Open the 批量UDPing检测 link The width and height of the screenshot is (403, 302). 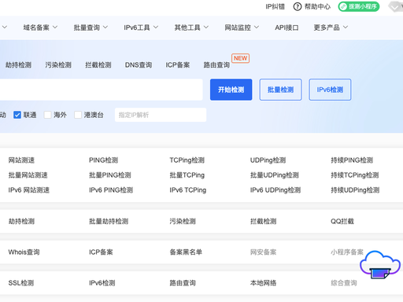(275, 175)
